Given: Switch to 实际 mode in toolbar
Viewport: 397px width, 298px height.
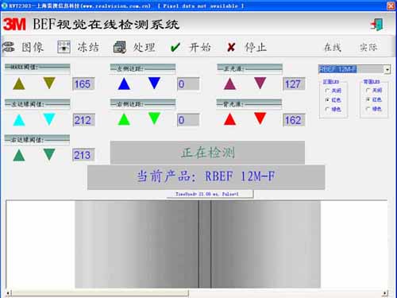Looking at the screenshot, I should click(x=368, y=48).
